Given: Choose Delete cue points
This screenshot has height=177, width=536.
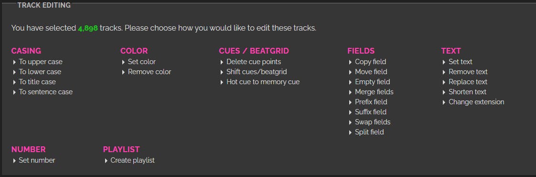Looking at the screenshot, I should pyautogui.click(x=254, y=62).
